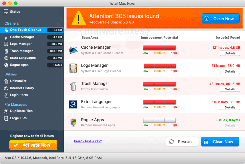
Task: Click the Activate Now button
Action: (x=33, y=145)
